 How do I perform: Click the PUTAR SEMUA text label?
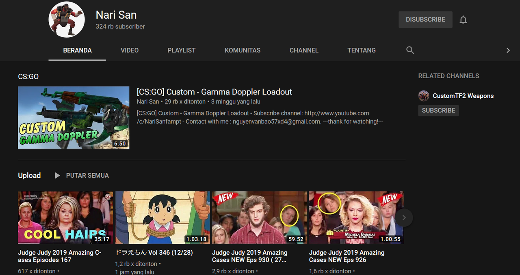[87, 176]
